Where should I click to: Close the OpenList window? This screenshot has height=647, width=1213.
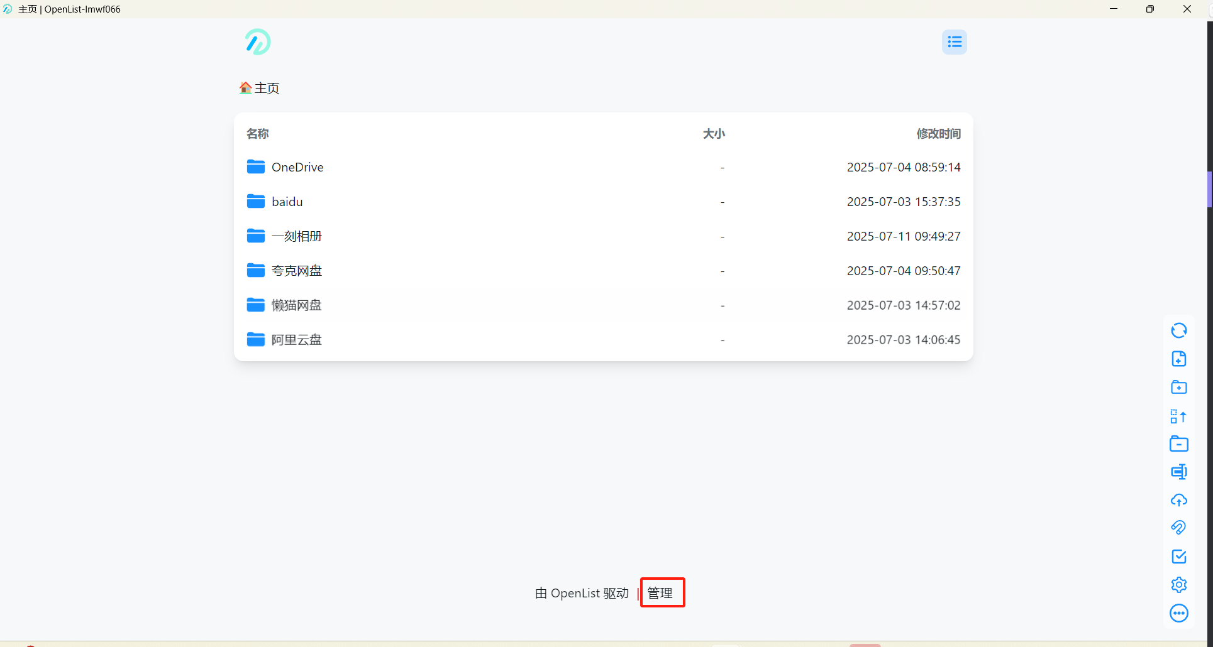coord(1187,9)
